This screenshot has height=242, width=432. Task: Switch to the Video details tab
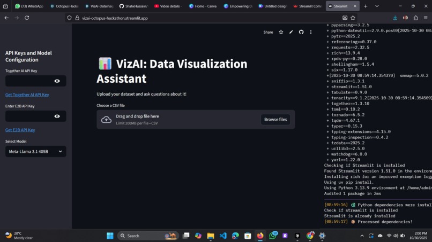pyautogui.click(x=169, y=6)
